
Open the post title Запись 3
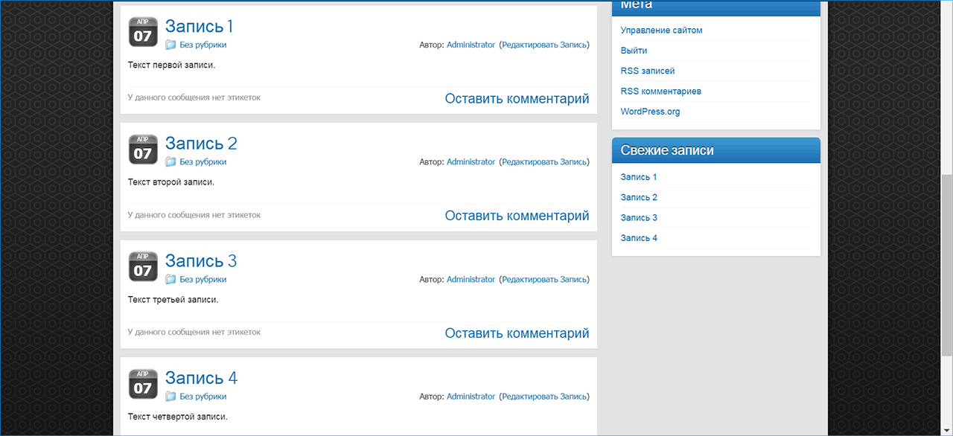pyautogui.click(x=201, y=261)
